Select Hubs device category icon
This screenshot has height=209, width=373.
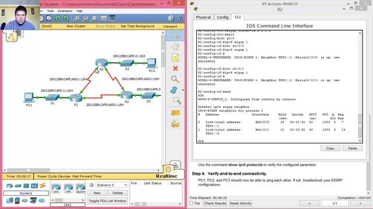tap(26, 186)
